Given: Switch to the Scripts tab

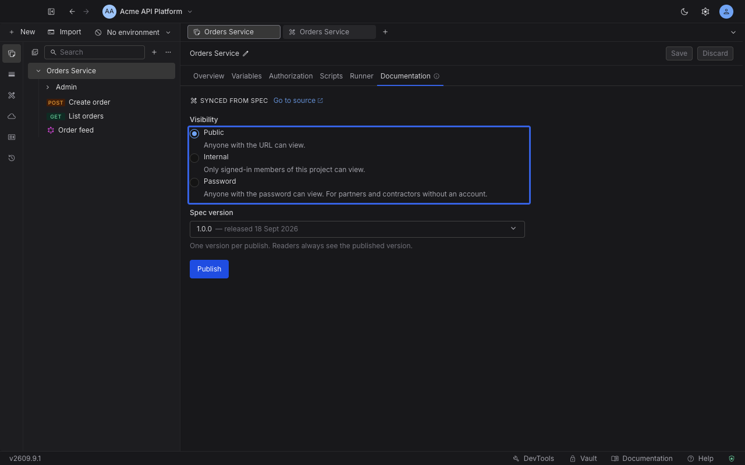Looking at the screenshot, I should pos(331,76).
